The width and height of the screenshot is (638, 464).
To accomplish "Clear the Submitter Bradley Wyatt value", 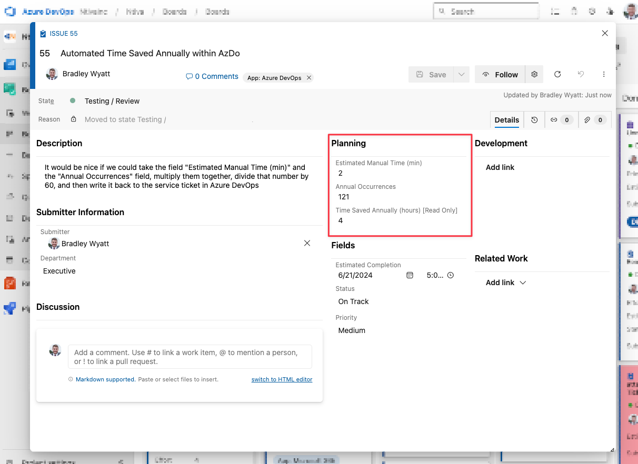I will point(307,243).
